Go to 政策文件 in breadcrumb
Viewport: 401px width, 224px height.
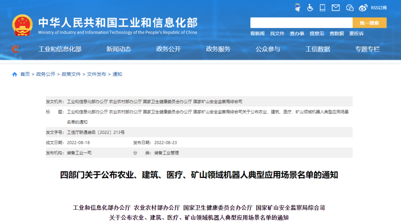(x=71, y=74)
